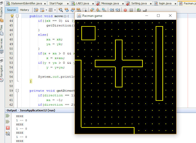Click the top green Re-run arrows icon
The image size is (196, 143).
tap(8, 116)
